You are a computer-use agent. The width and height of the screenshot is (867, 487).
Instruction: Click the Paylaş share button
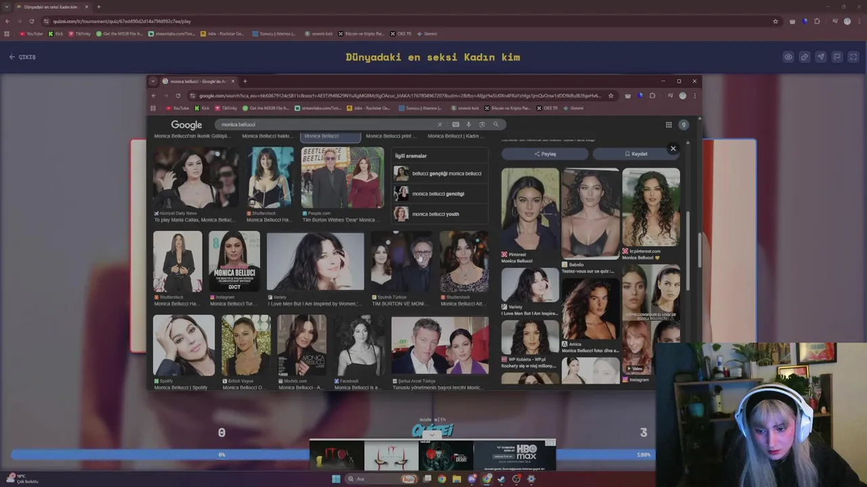545,154
